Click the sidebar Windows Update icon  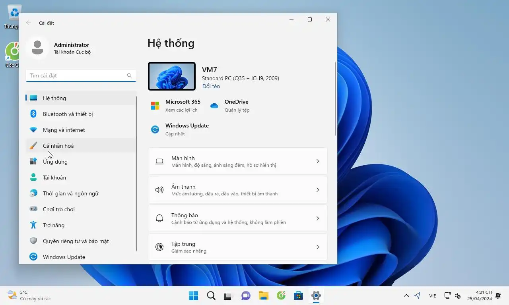[34, 257]
